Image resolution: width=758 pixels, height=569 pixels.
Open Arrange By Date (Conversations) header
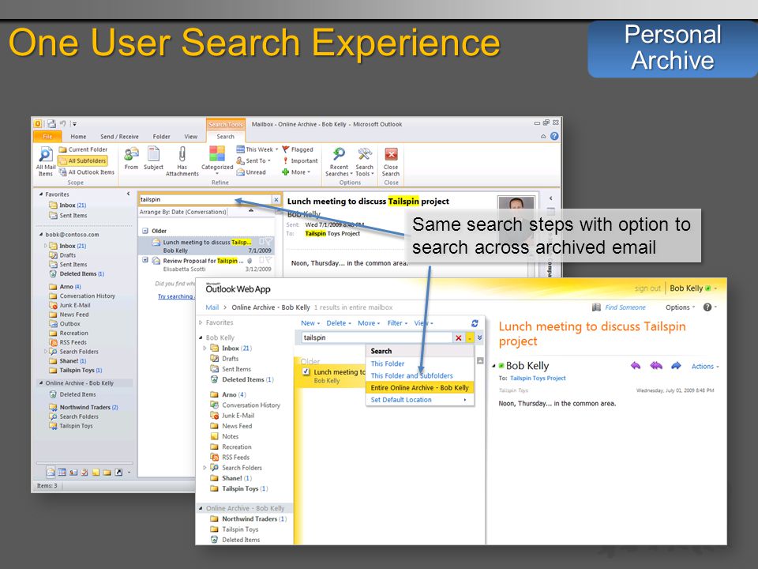pos(183,212)
